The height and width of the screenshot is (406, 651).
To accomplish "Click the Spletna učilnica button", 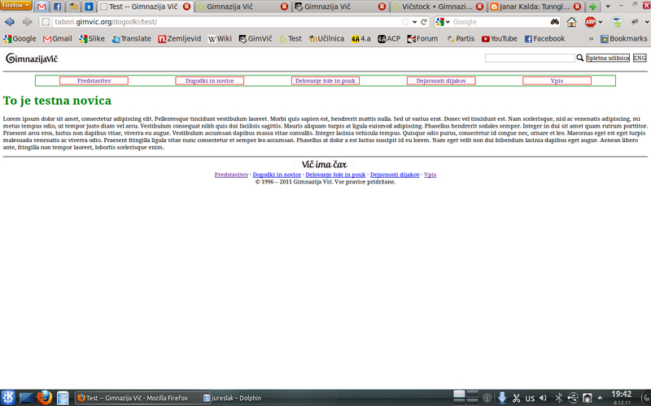I will 608,58.
